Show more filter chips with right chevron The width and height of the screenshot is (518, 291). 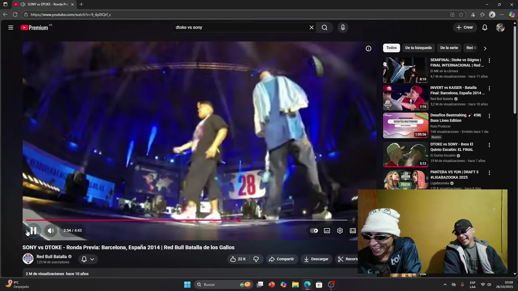[x=485, y=48]
